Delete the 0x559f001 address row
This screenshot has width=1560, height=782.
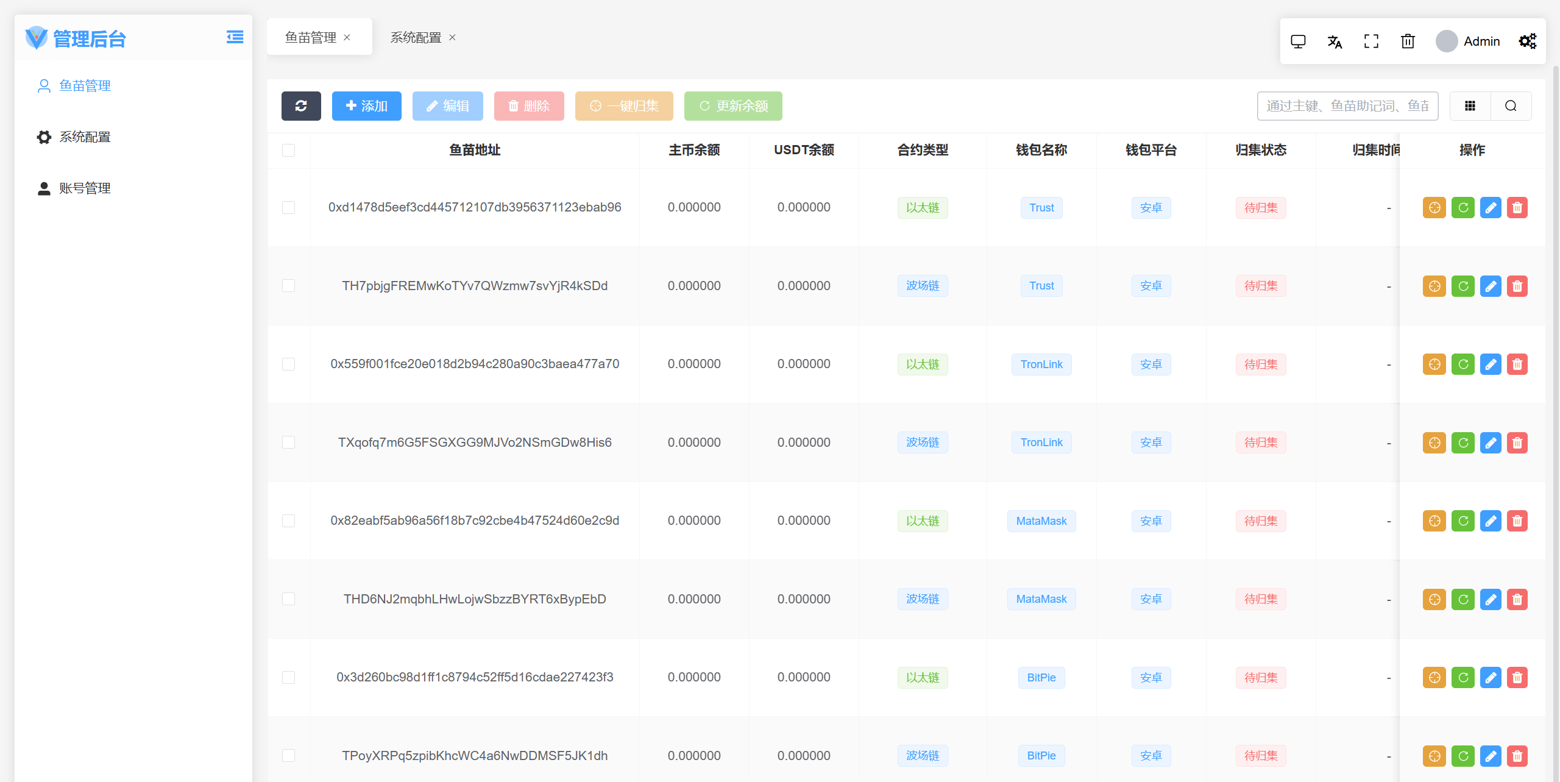1517,364
